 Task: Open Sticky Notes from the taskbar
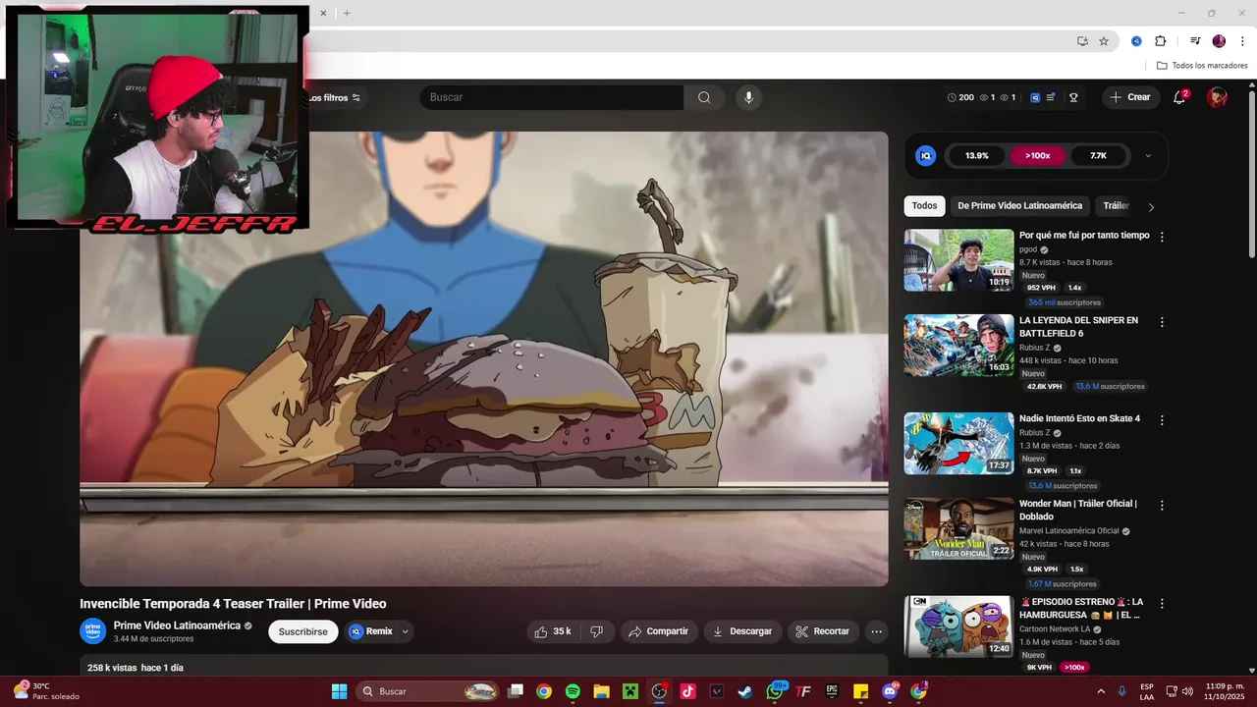tap(860, 691)
